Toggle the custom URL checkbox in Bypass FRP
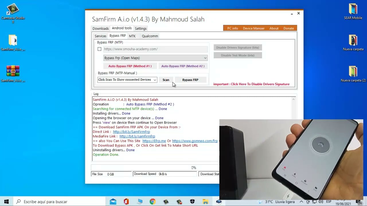The width and height of the screenshot is (367, 206). click(99, 49)
